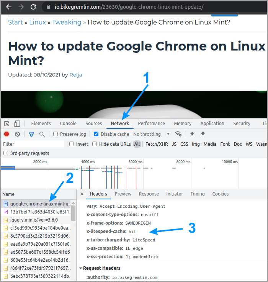Switch to the Timing request tab
268x282 pixels.
pos(198,194)
